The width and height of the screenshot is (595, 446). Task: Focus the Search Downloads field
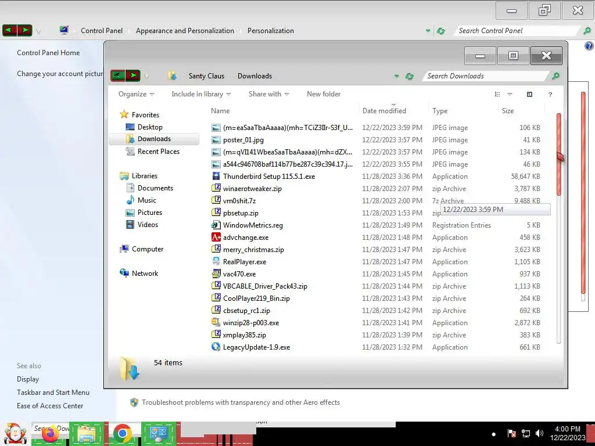486,76
